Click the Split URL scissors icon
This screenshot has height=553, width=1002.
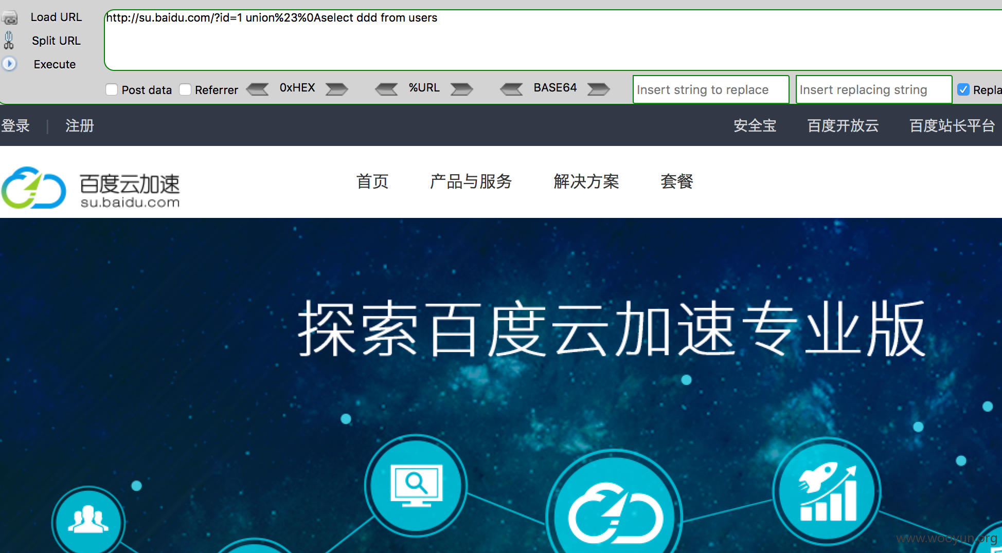point(9,40)
